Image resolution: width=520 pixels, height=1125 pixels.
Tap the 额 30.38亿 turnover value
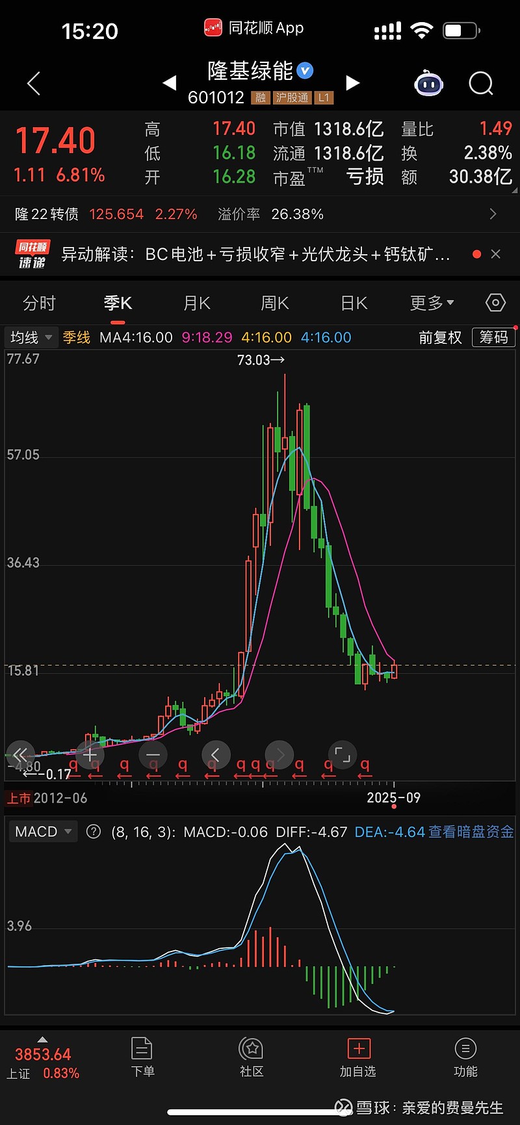click(480, 177)
